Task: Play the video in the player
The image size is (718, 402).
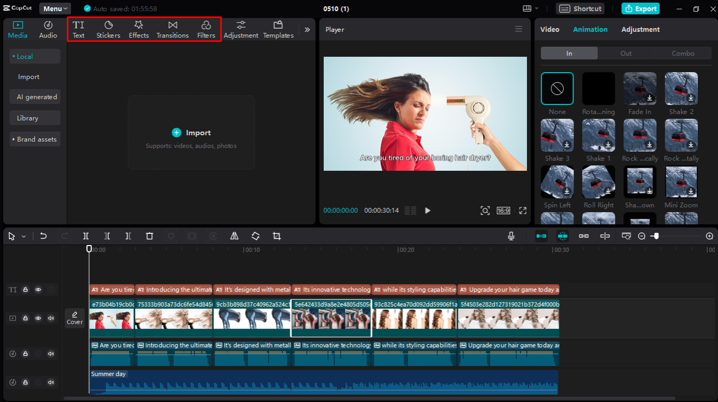Action: (427, 210)
